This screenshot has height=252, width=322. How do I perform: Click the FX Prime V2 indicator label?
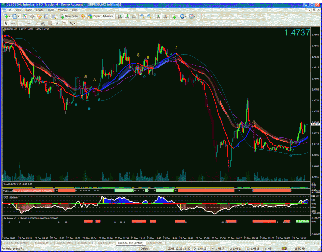[x=30, y=218]
